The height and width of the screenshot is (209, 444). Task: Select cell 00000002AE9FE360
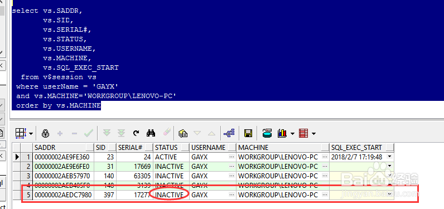pyautogui.click(x=64, y=157)
